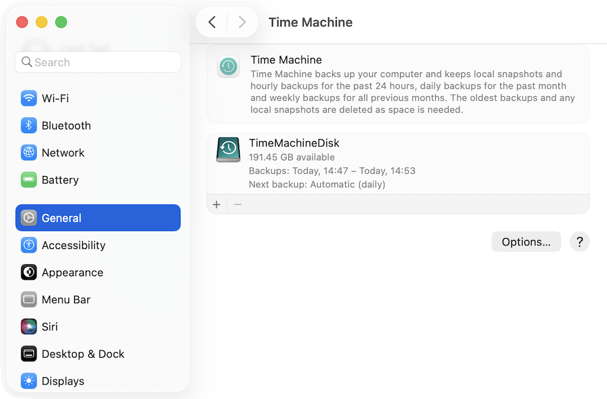Remove TimeMachineDisk using the minus button
This screenshot has width=607, height=399.
pos(237,204)
